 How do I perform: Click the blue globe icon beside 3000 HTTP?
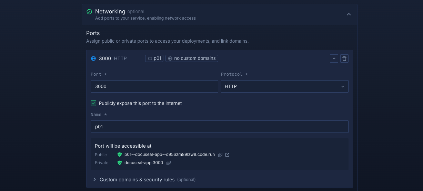coord(93,59)
